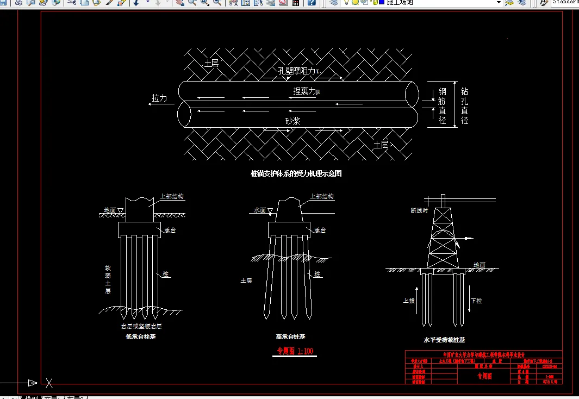Click the blue layer color swatch
Screen dimensions: 579x399
[382, 2]
